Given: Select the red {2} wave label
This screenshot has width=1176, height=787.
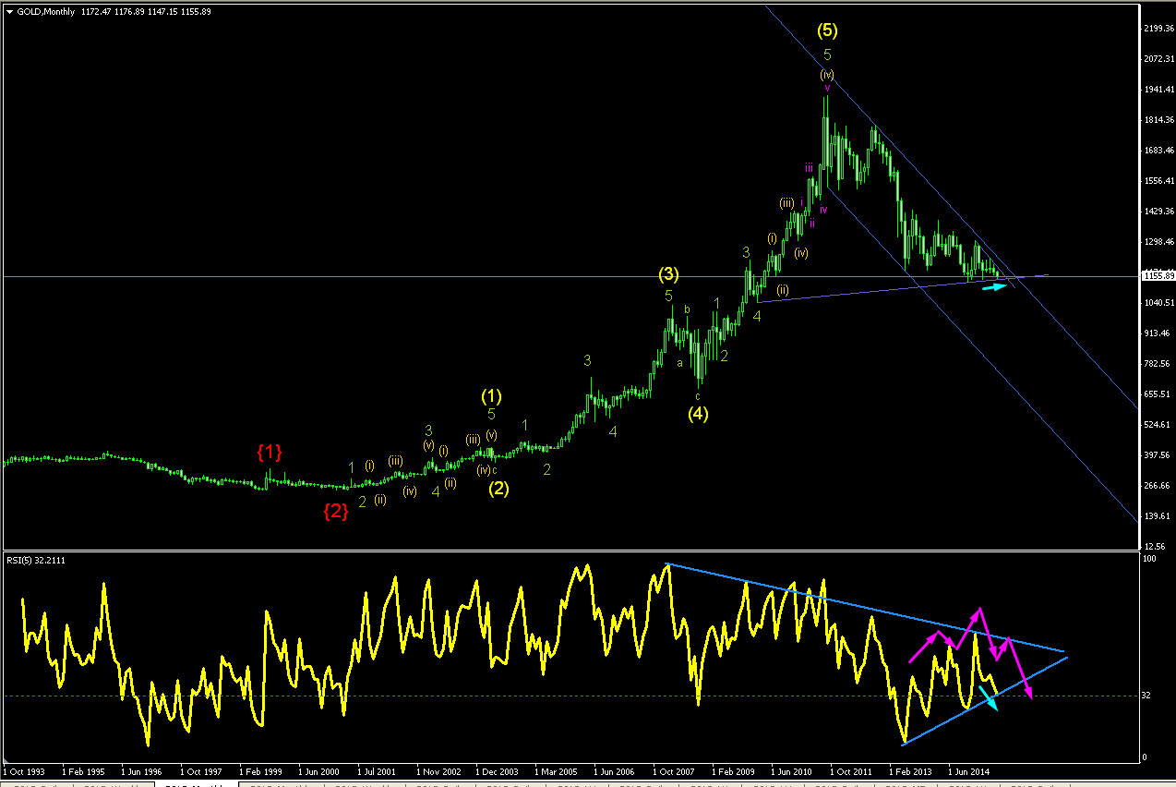Looking at the screenshot, I should (x=336, y=510).
